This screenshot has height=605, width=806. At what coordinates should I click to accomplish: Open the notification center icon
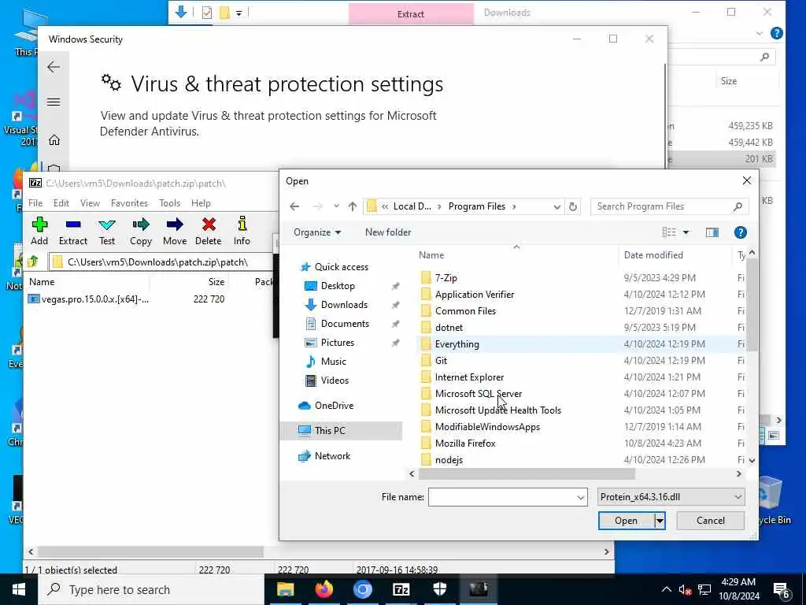(782, 590)
